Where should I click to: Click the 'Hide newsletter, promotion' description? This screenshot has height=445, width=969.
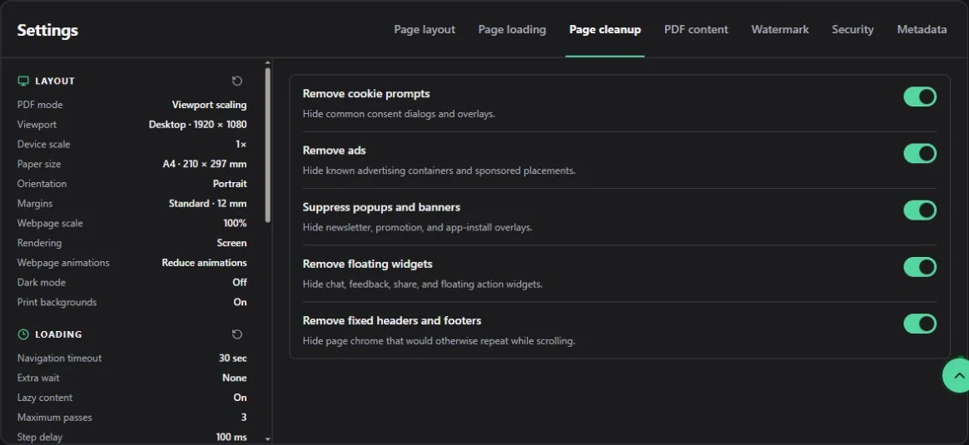[x=417, y=228]
